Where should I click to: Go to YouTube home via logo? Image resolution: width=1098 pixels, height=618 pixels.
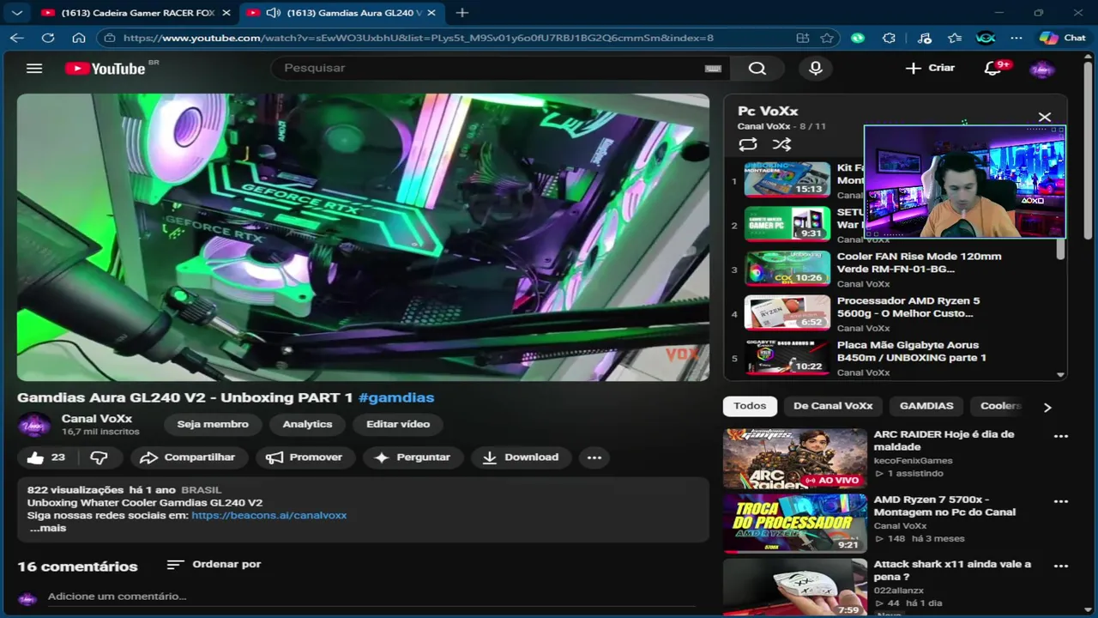106,69
